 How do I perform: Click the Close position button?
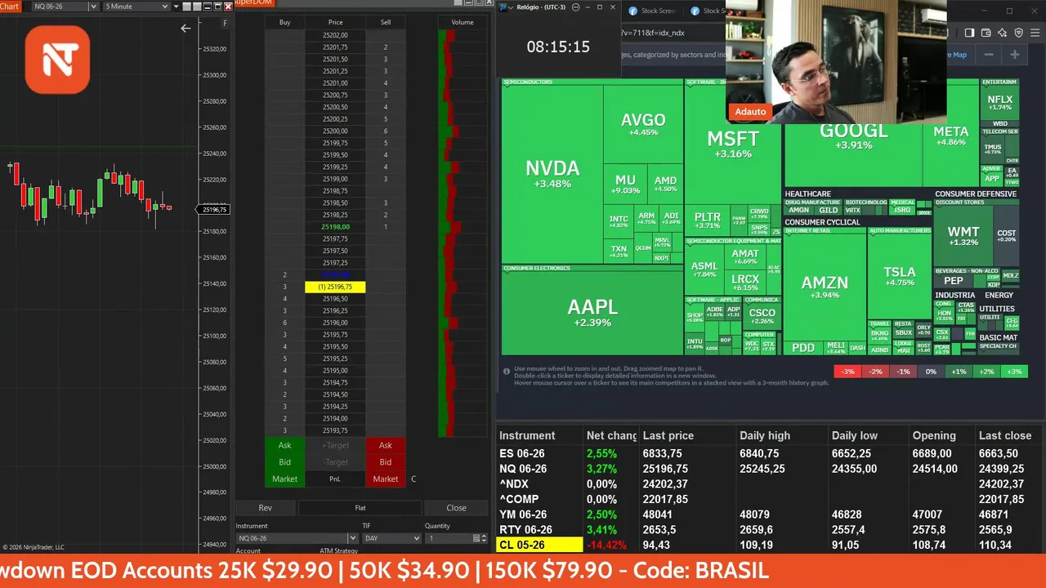point(456,508)
